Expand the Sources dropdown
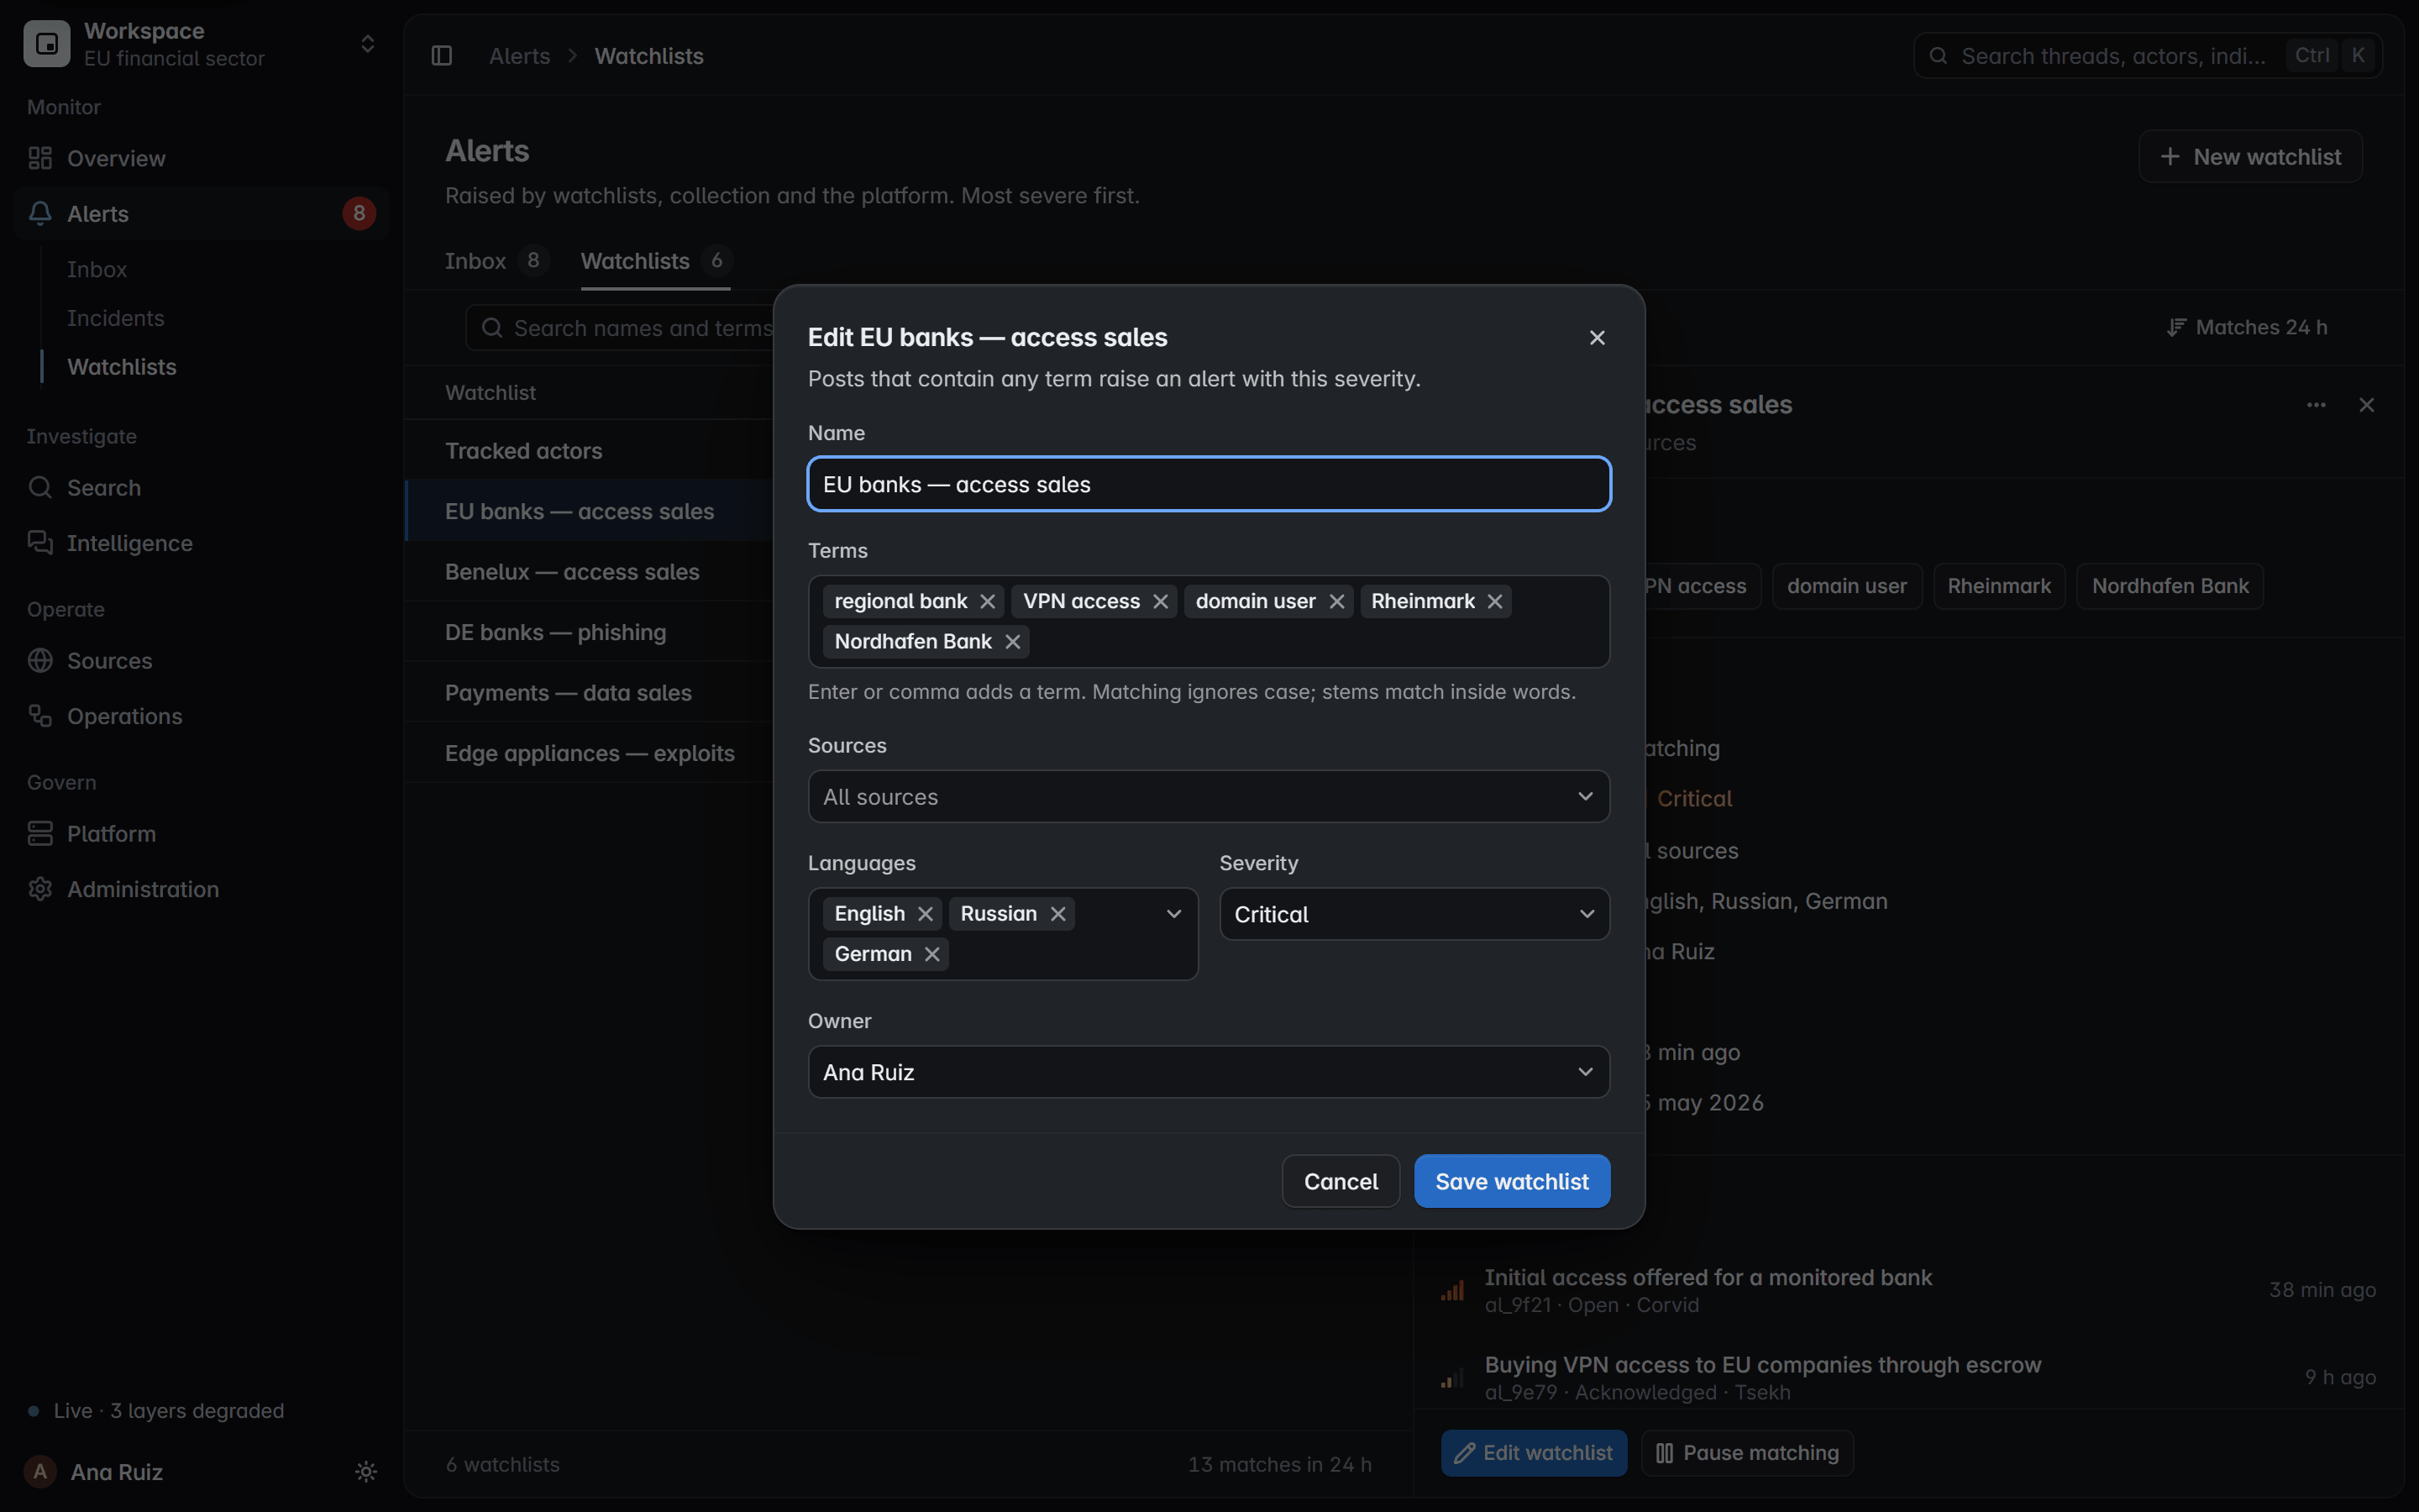Viewport: 2419px width, 1512px height. [x=1209, y=797]
